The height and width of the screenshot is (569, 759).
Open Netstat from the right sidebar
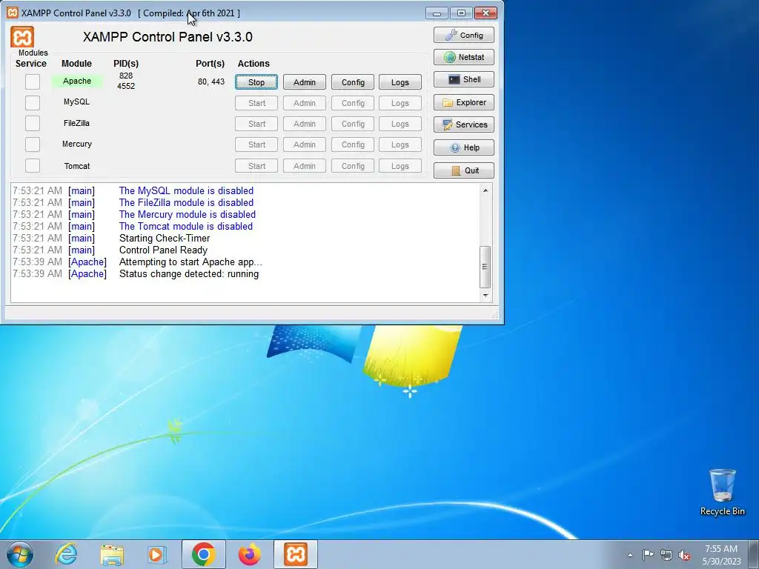click(464, 57)
